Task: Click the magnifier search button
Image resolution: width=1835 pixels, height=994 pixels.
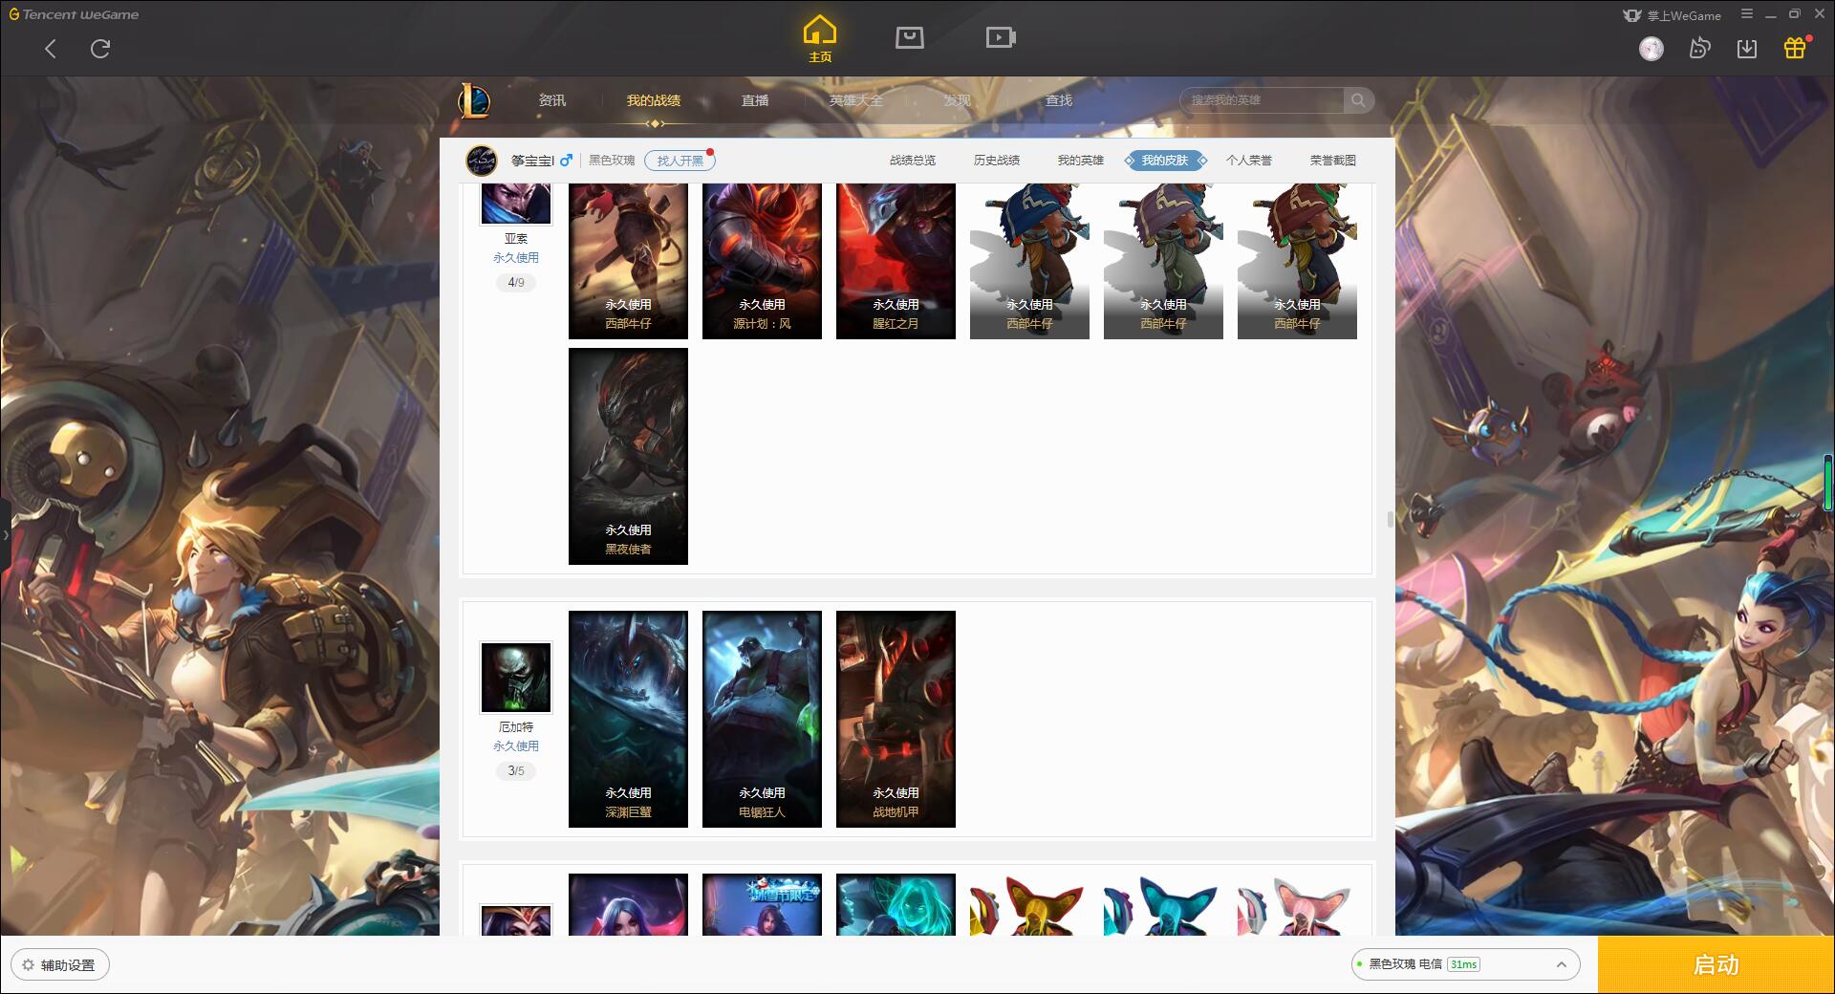Action: [1358, 100]
